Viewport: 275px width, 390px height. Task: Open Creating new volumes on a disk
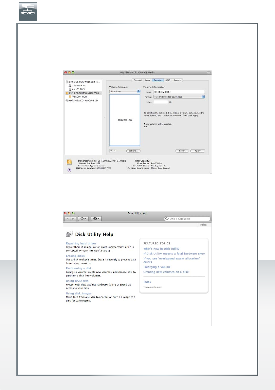[x=166, y=272]
